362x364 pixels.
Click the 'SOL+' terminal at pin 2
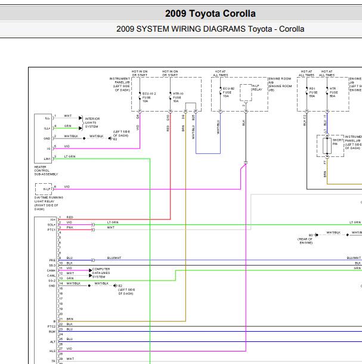coord(51,225)
